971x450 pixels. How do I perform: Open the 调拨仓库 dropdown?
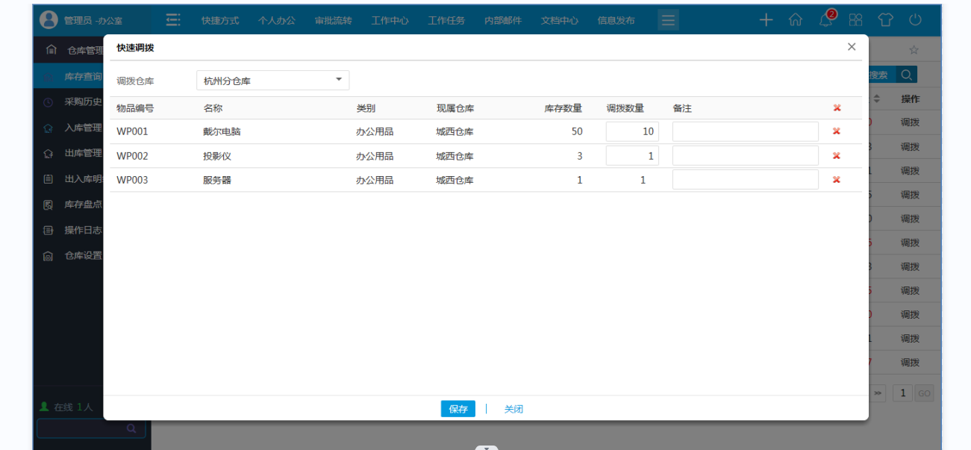tap(272, 81)
